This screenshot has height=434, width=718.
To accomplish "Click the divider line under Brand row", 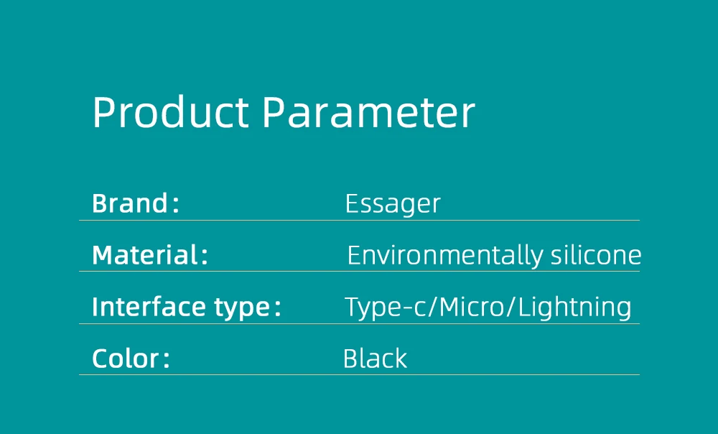I will tap(359, 220).
